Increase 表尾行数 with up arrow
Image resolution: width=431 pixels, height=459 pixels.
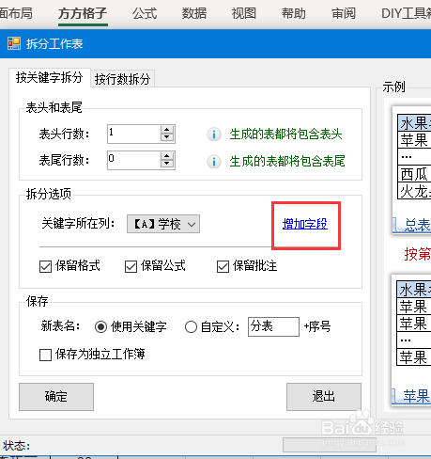point(167,156)
